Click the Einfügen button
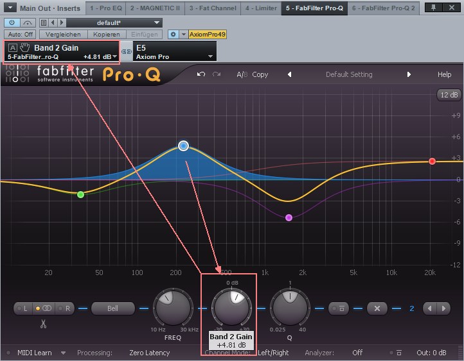The width and height of the screenshot is (464, 361). [145, 34]
